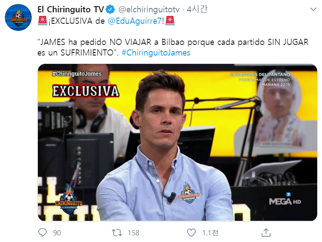The image size is (322, 242).
Task: Open the share upload icon
Action: [x=266, y=232]
